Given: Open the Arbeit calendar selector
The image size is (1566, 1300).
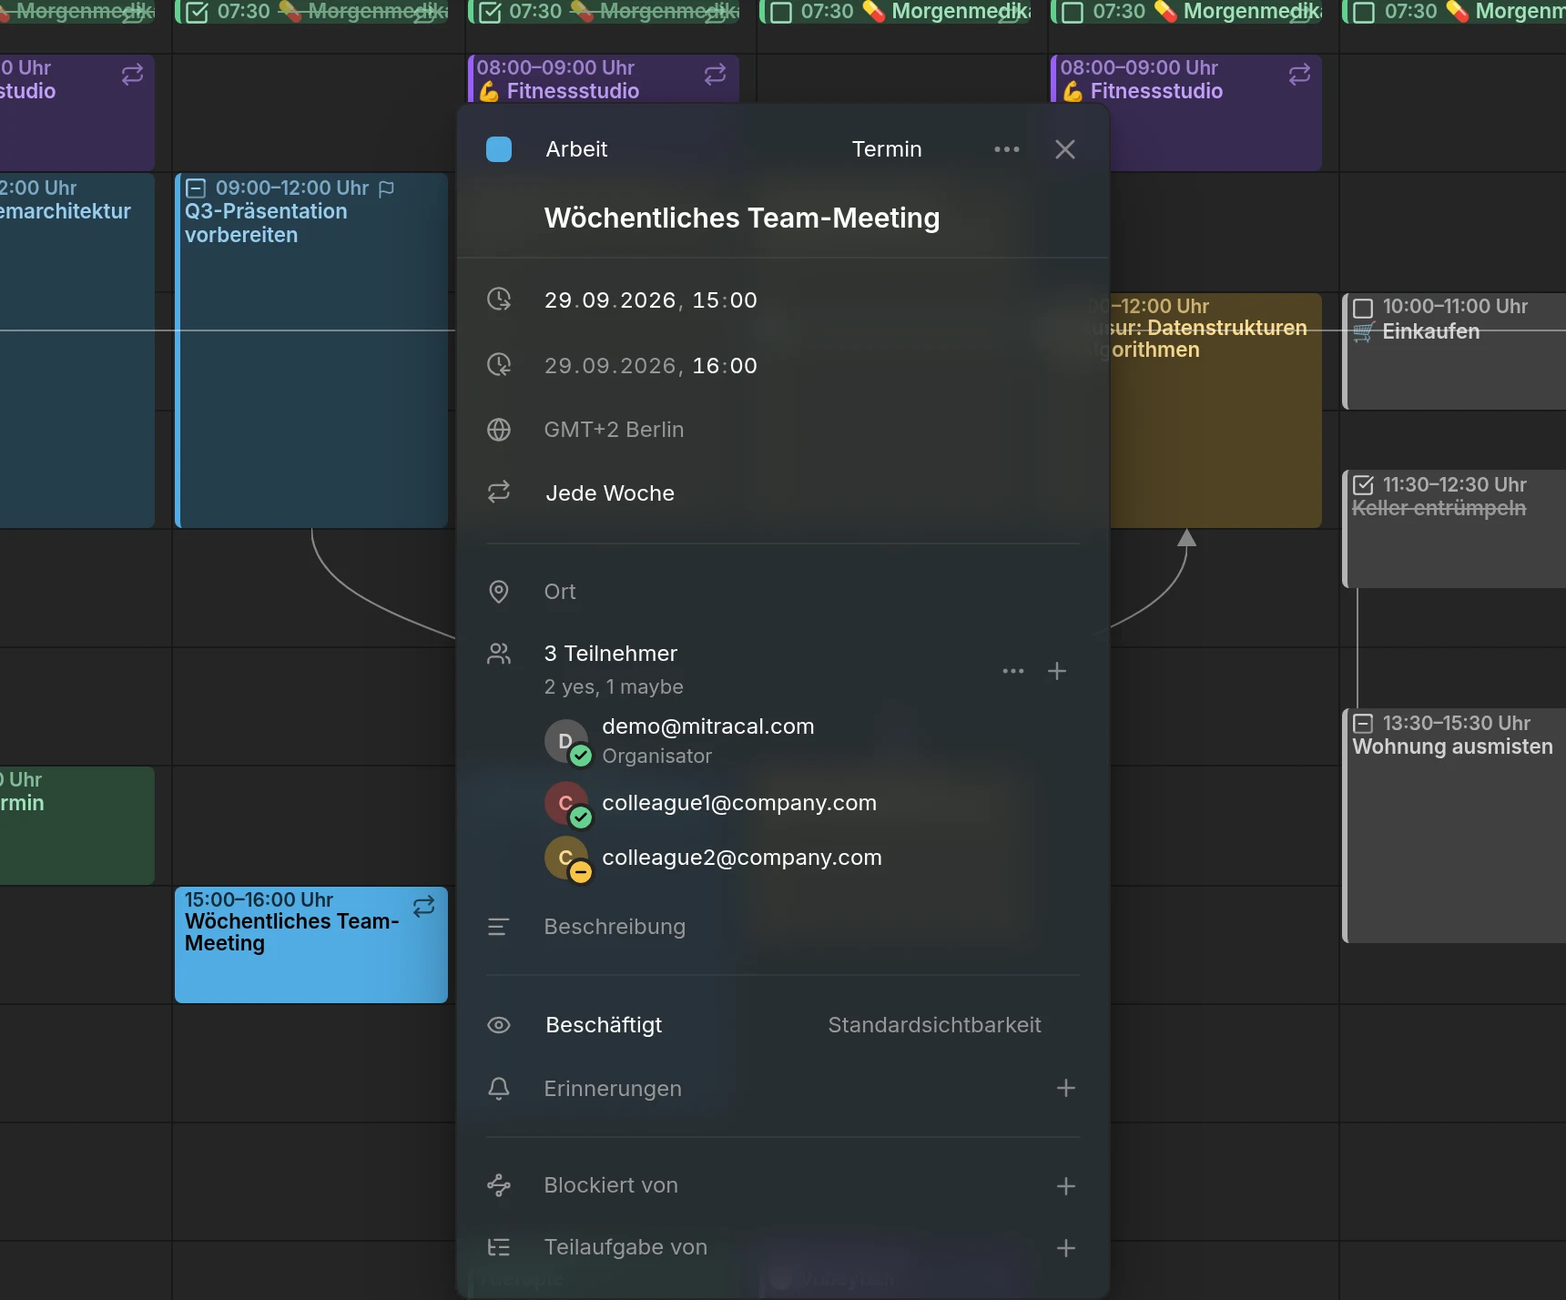Looking at the screenshot, I should pyautogui.click(x=576, y=149).
